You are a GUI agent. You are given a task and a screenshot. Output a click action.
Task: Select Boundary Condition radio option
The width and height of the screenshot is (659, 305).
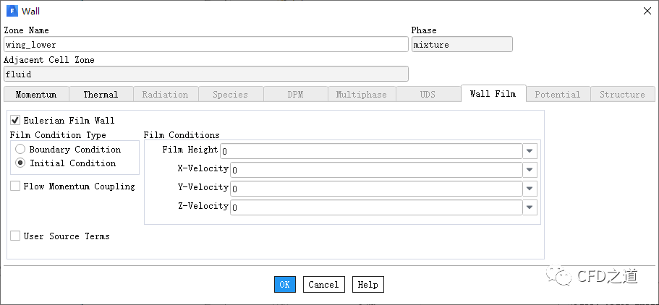coord(20,149)
